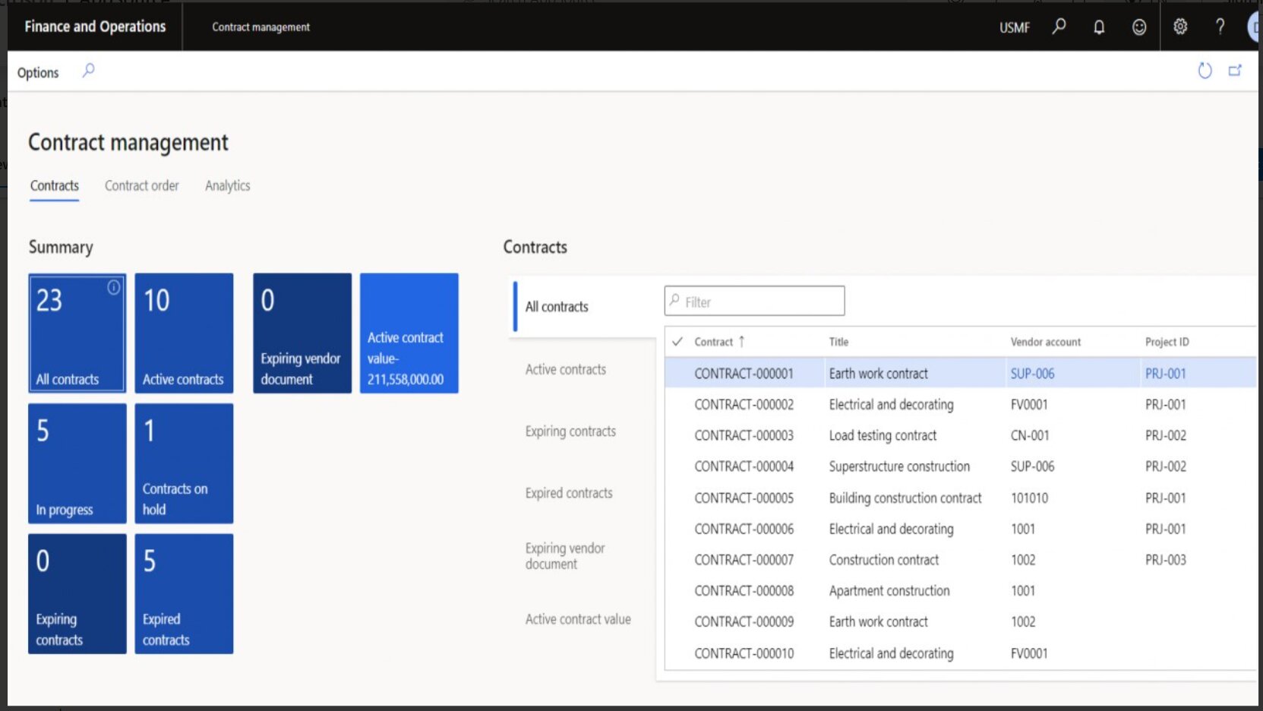
Task: Open the PRJ-001 project link in first row
Action: click(1165, 374)
